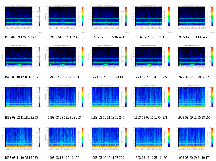This screenshot has width=216, height=161.
Task: Open the 1993-03-09 11:05:28.250 spectrogram thumbnail
Action: 194,99
